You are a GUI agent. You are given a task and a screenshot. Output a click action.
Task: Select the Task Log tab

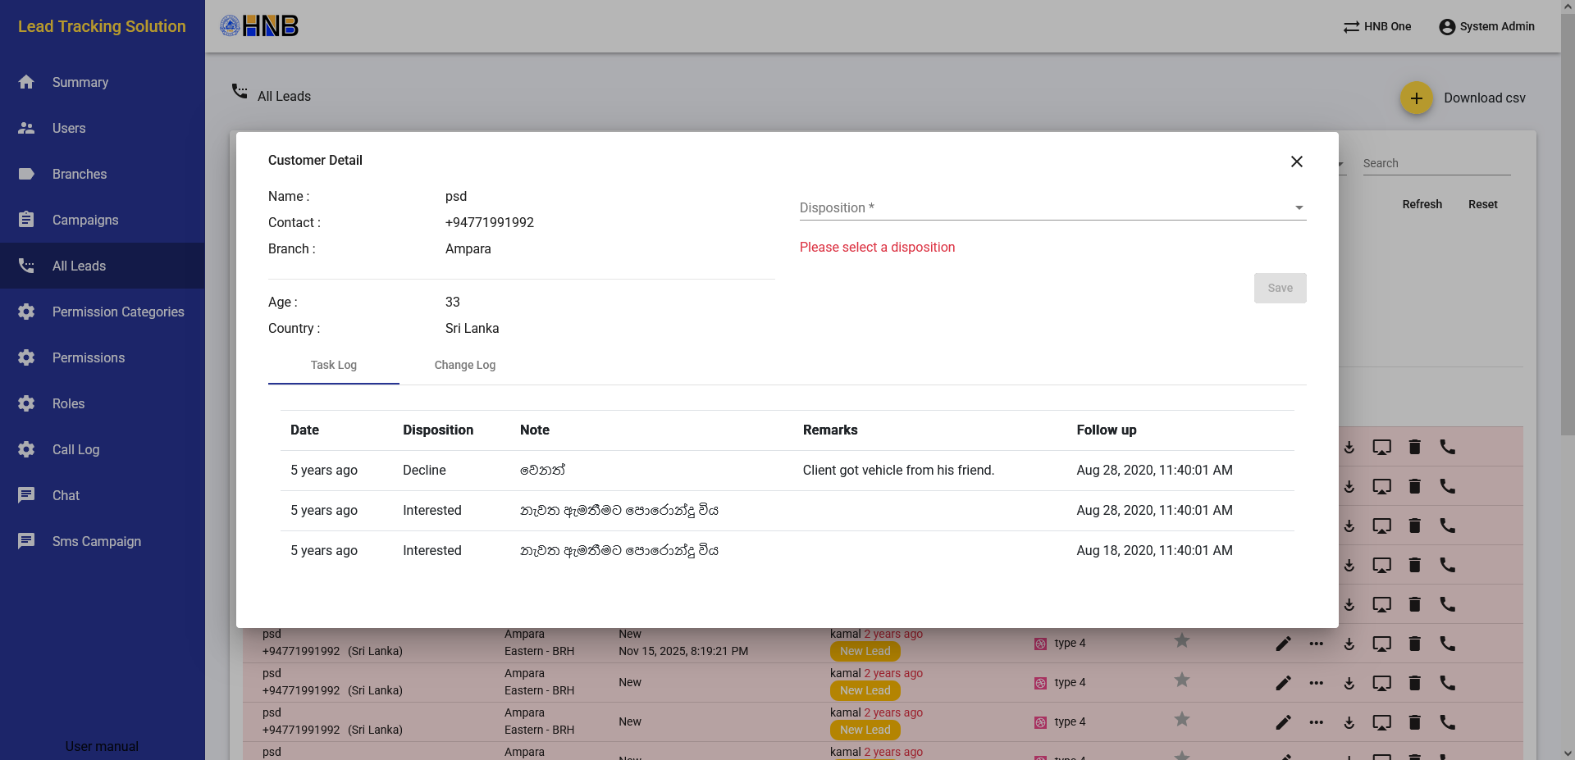coord(333,366)
